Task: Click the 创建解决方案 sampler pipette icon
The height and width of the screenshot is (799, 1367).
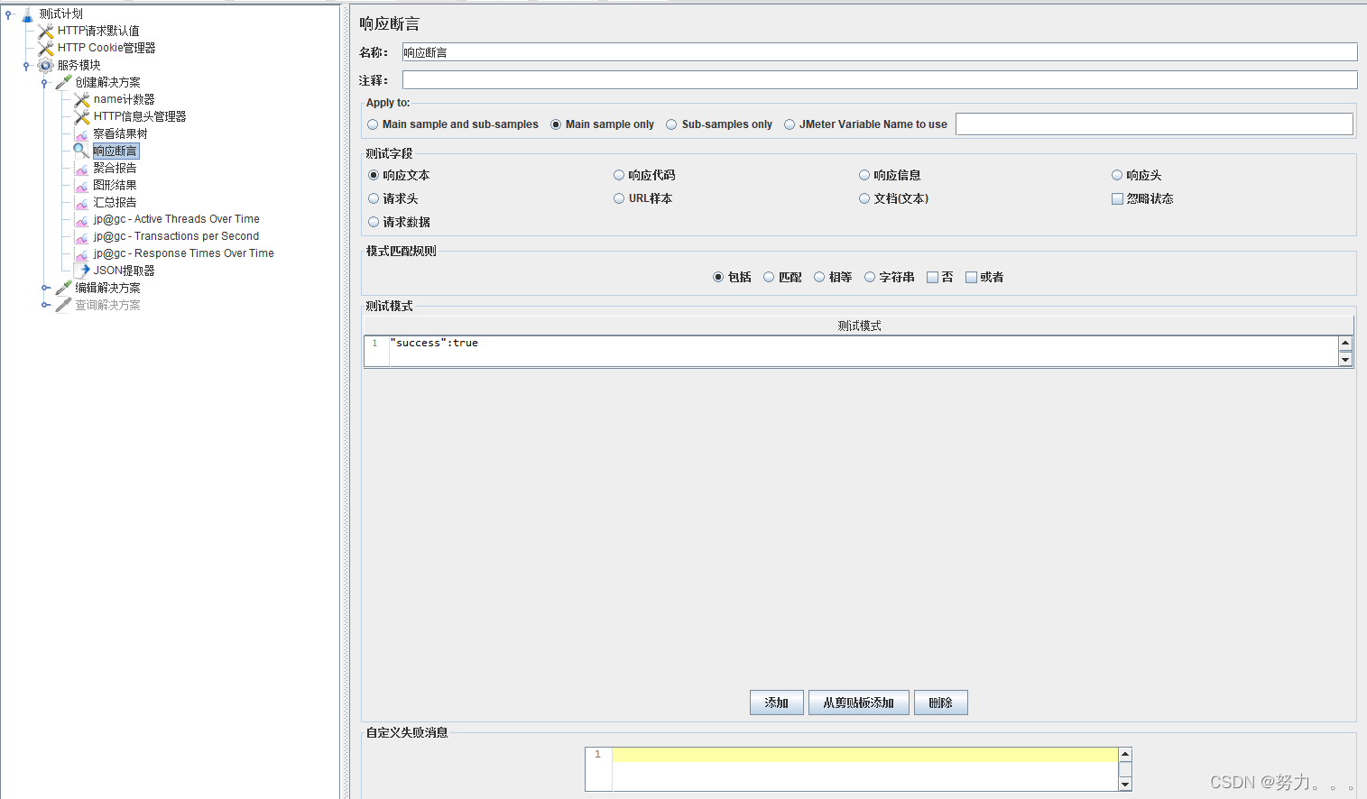Action: pos(63,83)
